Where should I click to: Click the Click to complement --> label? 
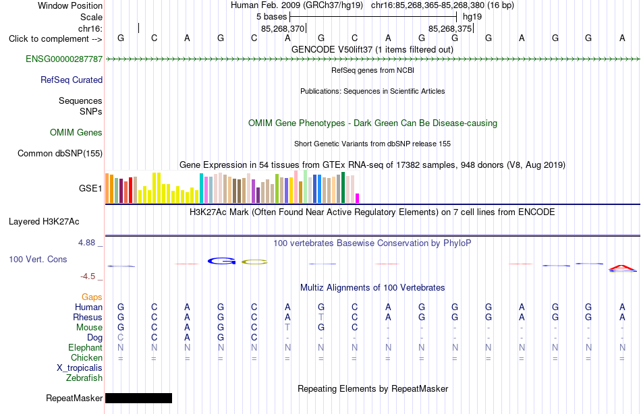pyautogui.click(x=55, y=39)
